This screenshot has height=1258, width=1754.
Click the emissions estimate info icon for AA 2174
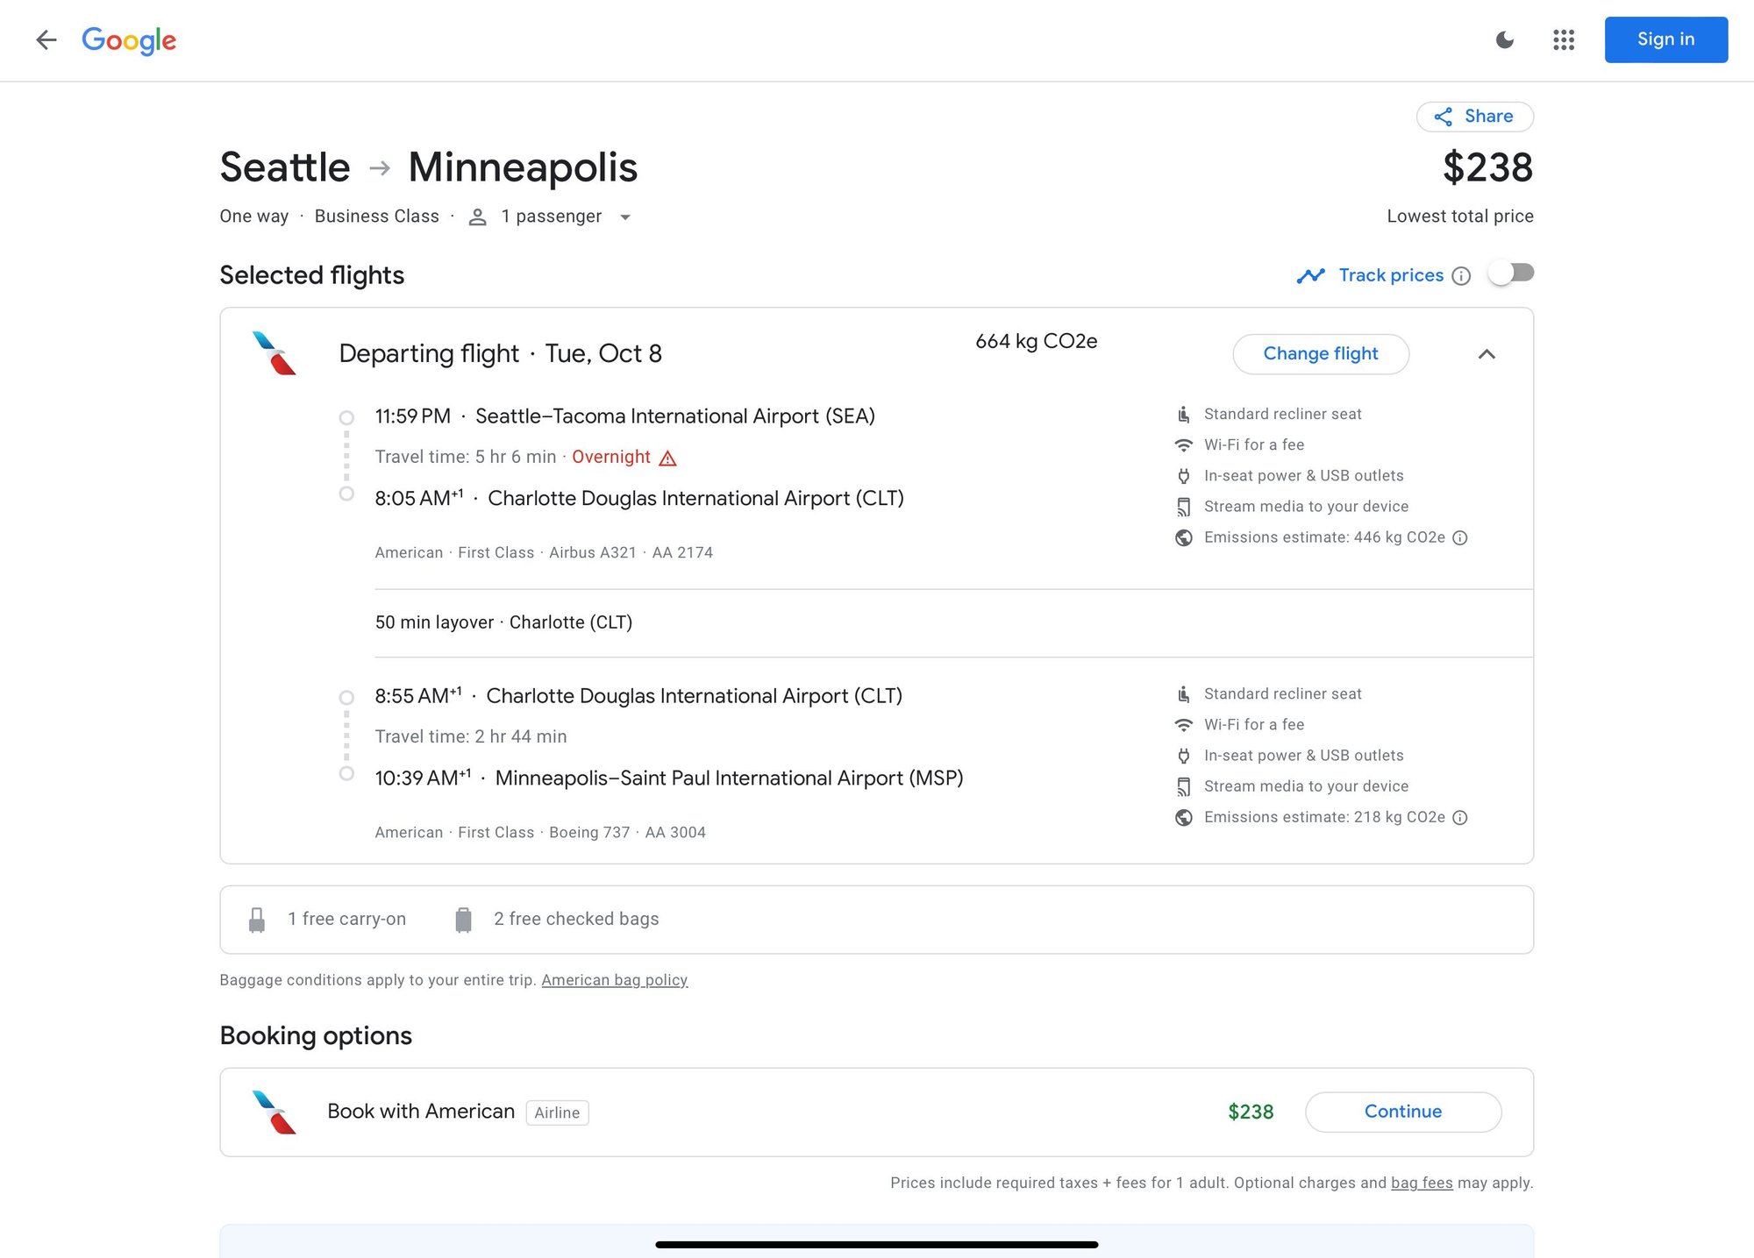pos(1460,537)
